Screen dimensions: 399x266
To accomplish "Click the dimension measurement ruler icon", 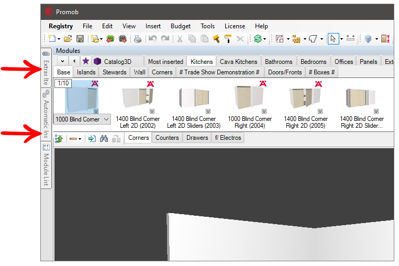I will point(350,39).
